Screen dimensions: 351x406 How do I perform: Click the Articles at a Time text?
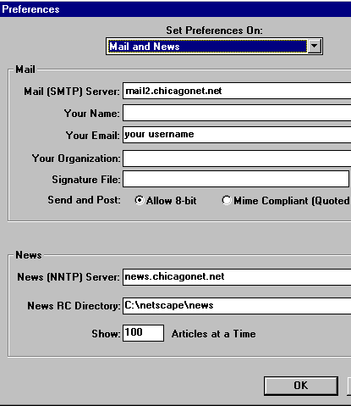click(x=214, y=334)
